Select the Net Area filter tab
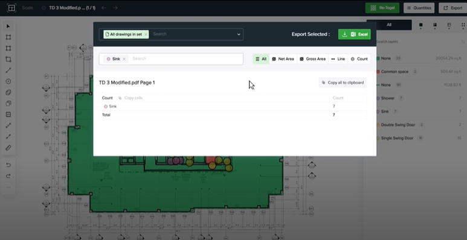This screenshot has height=240, width=467. [x=283, y=59]
